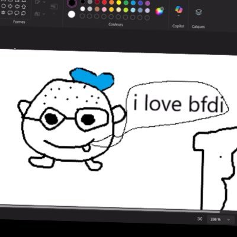Pick the purple color swatch

(148, 3)
